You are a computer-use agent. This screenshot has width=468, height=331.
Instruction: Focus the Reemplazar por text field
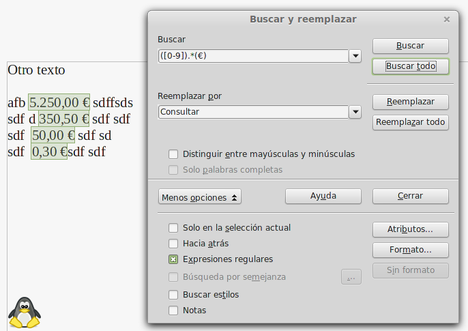click(253, 112)
